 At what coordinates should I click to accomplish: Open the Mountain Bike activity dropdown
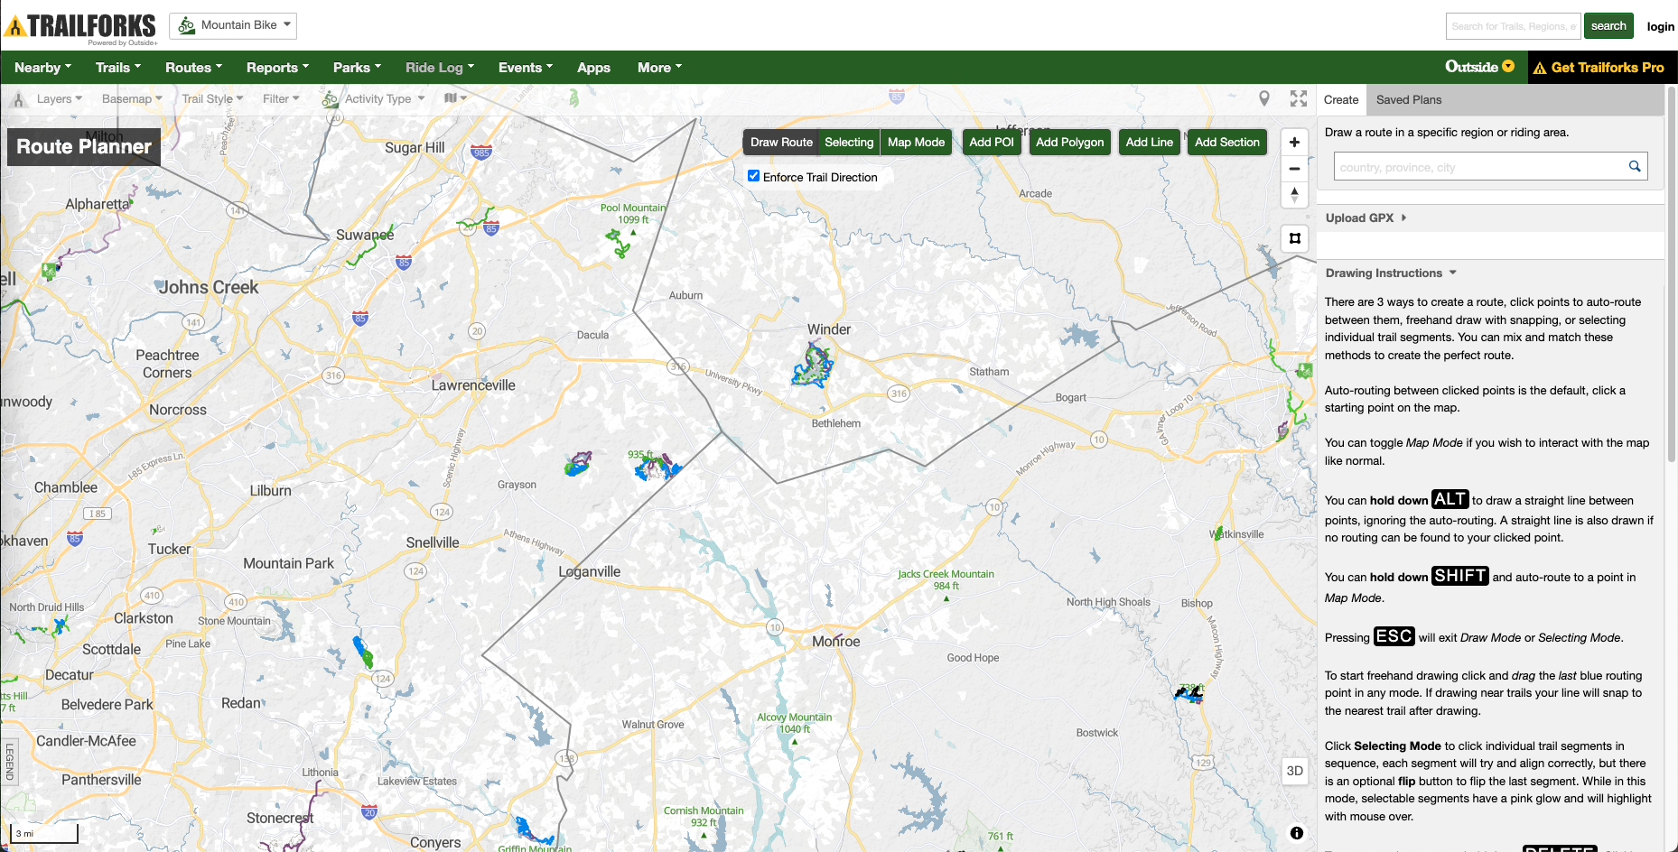click(x=234, y=25)
